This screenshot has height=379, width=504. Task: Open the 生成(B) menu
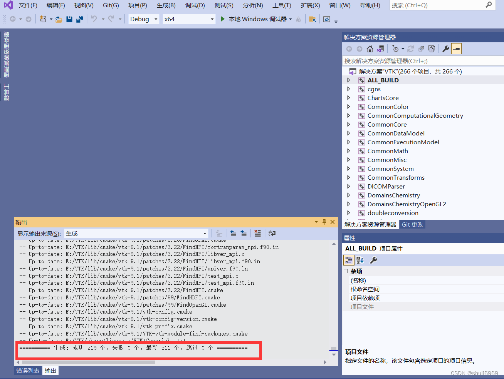166,5
